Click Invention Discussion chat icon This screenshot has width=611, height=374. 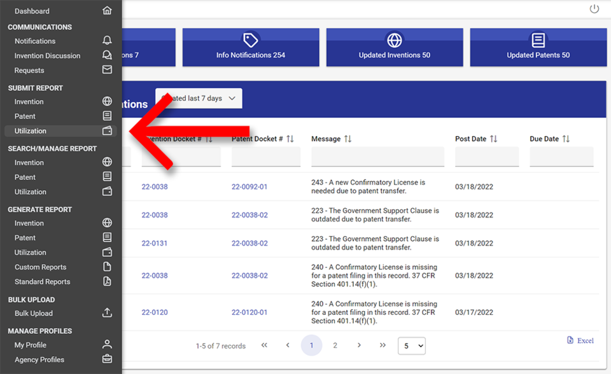tap(107, 55)
